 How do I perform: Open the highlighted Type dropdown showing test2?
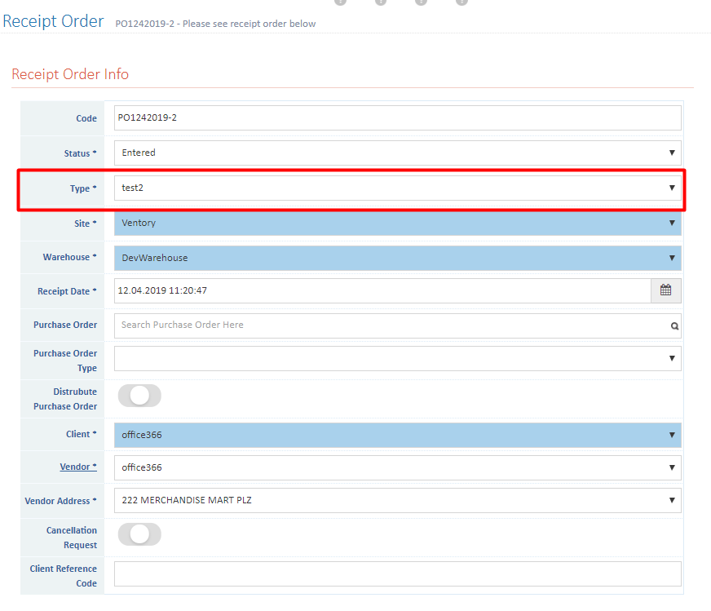672,188
